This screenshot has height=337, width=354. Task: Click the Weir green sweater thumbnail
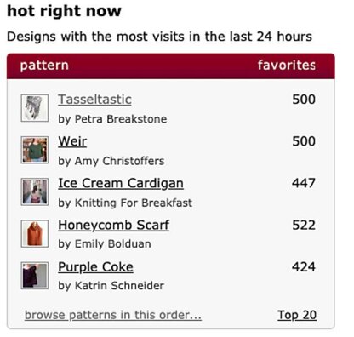(x=35, y=150)
